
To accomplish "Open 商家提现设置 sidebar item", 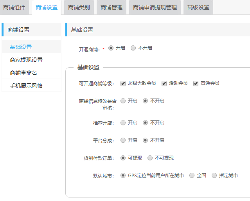I will pyautogui.click(x=31, y=60).
